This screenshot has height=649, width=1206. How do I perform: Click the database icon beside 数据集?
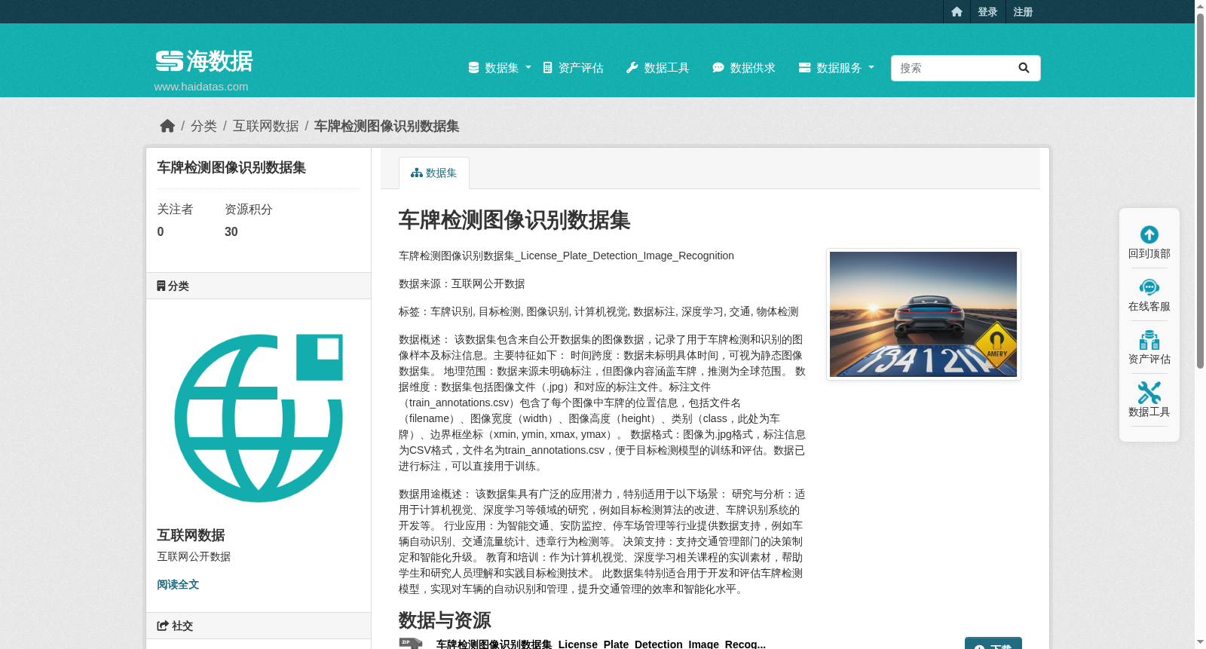(473, 68)
